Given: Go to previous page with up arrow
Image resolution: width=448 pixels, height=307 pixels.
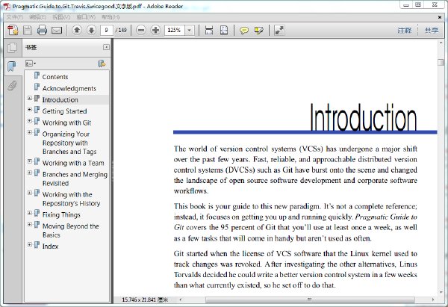Looking at the screenshot, I should point(77,30).
